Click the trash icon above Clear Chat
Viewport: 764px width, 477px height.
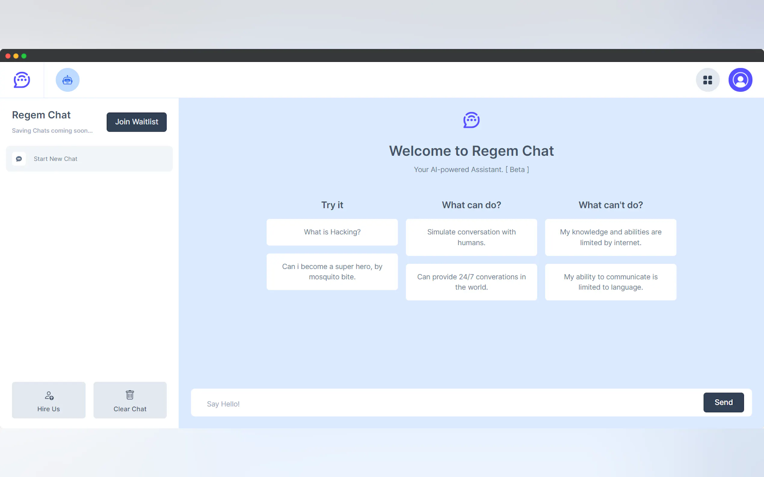tap(130, 395)
